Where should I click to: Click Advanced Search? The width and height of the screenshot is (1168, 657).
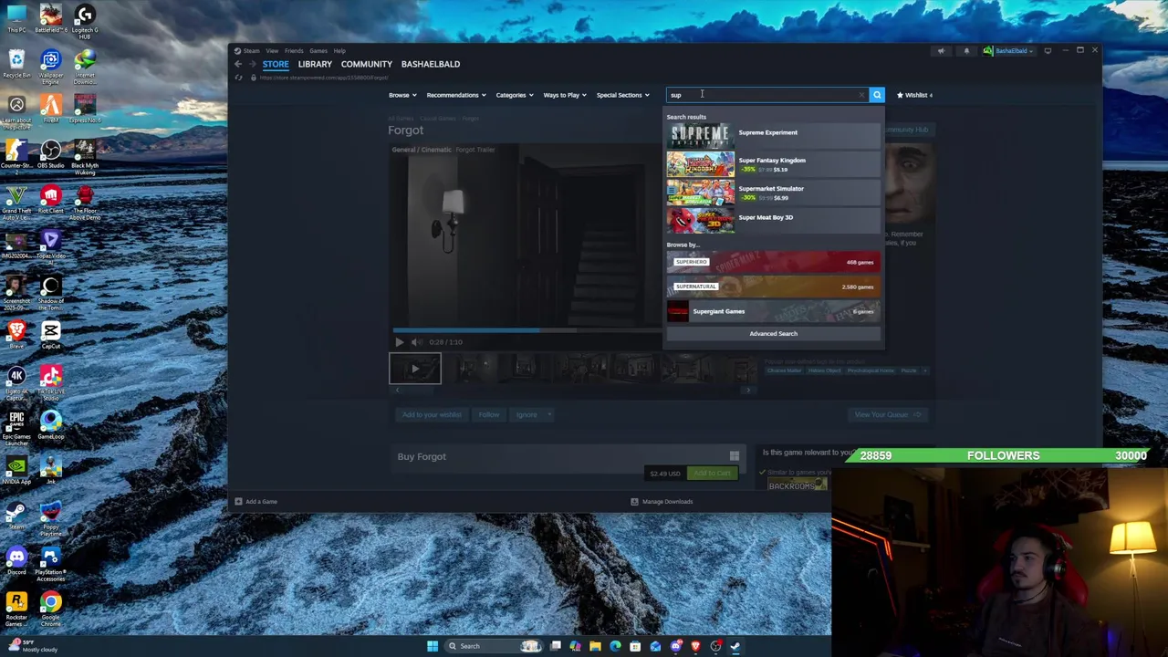[774, 333]
